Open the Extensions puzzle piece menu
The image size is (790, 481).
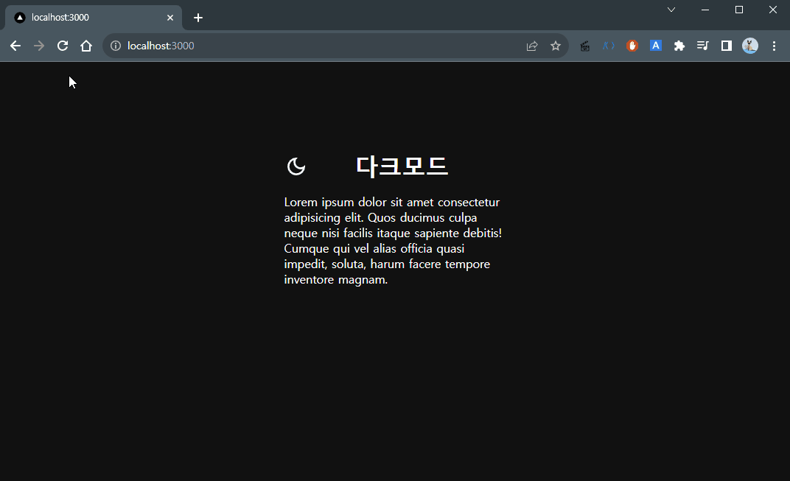point(679,46)
